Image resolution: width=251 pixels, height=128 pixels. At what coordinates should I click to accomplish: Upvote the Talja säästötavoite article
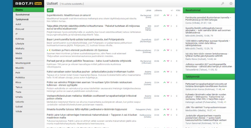coord(165,26)
